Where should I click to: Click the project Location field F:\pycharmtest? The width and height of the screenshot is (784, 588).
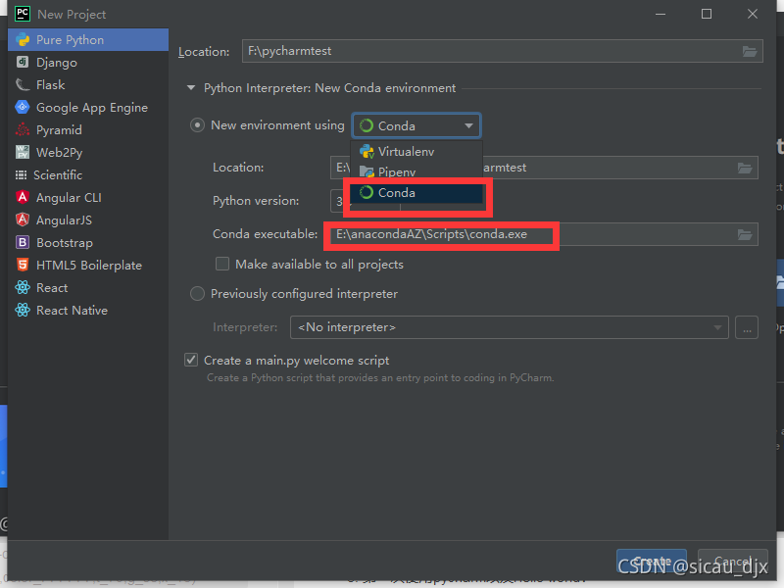tap(502, 51)
